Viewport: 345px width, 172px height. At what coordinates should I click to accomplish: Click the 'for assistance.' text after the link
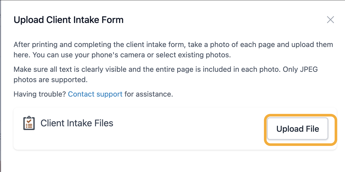(149, 94)
